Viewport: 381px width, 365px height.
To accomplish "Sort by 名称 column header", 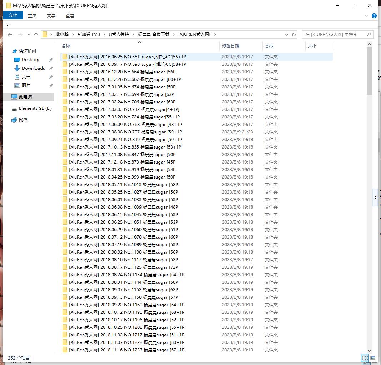I will [139, 46].
